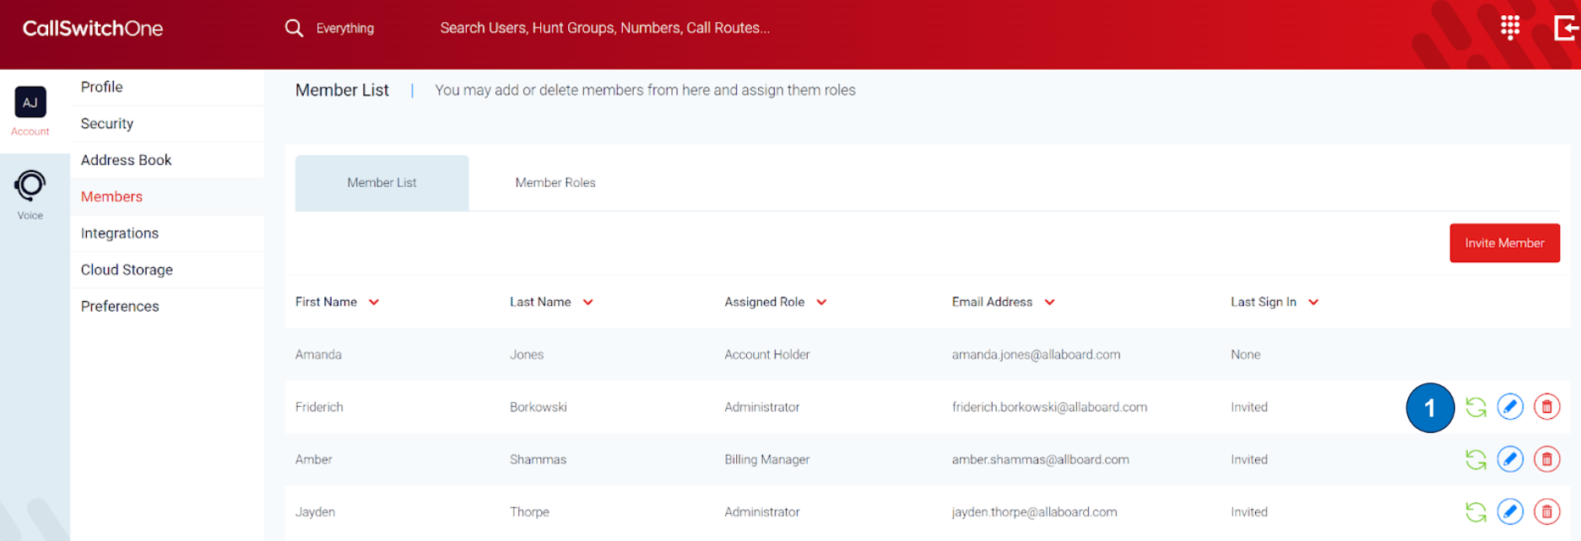
Task: Click email amber.shammas@allboard.com
Action: click(1040, 459)
